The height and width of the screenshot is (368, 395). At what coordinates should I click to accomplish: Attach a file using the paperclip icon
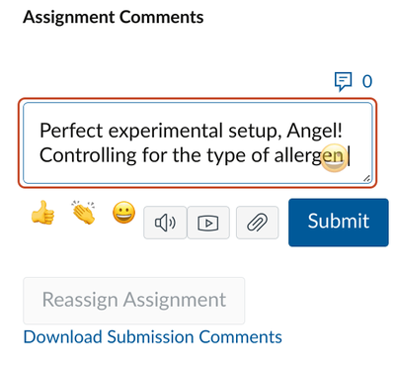[258, 223]
